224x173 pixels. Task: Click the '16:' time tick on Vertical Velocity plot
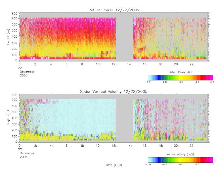(x=145, y=146)
